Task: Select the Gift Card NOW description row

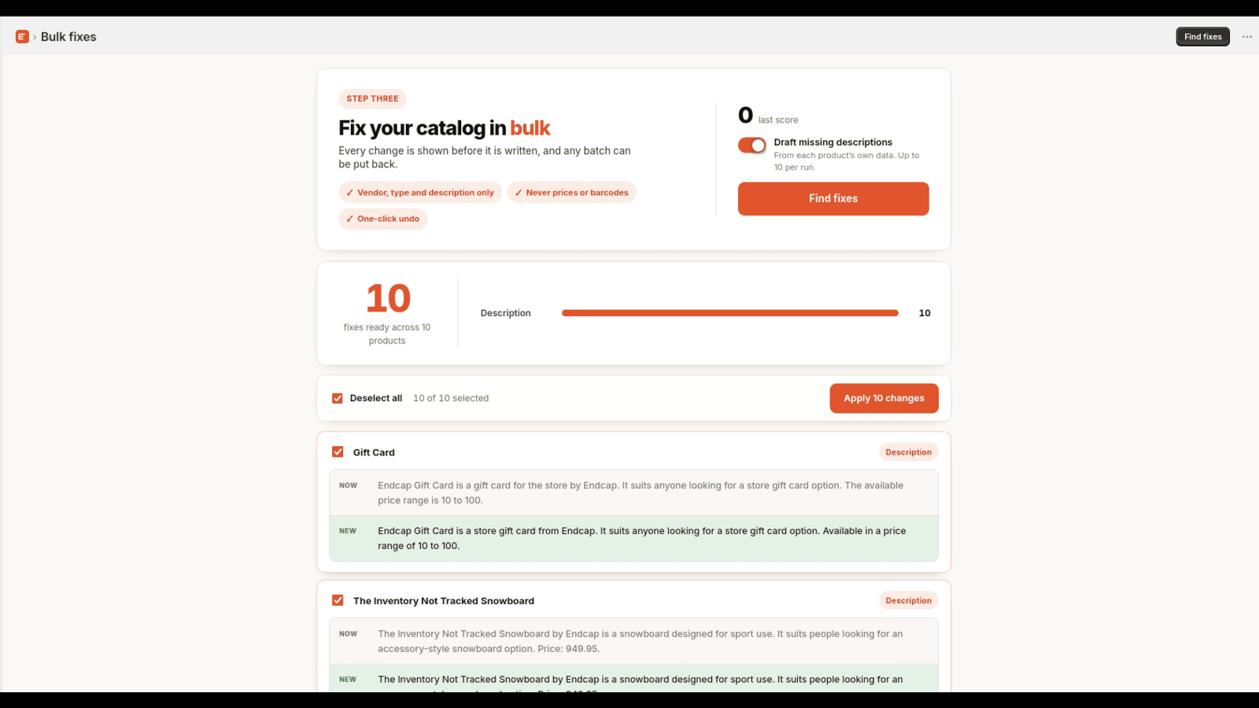Action: 633,492
